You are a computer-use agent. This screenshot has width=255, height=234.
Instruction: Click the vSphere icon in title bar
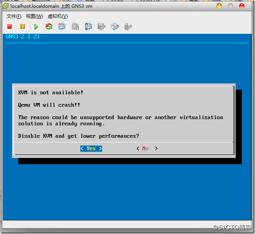[x=6, y=6]
